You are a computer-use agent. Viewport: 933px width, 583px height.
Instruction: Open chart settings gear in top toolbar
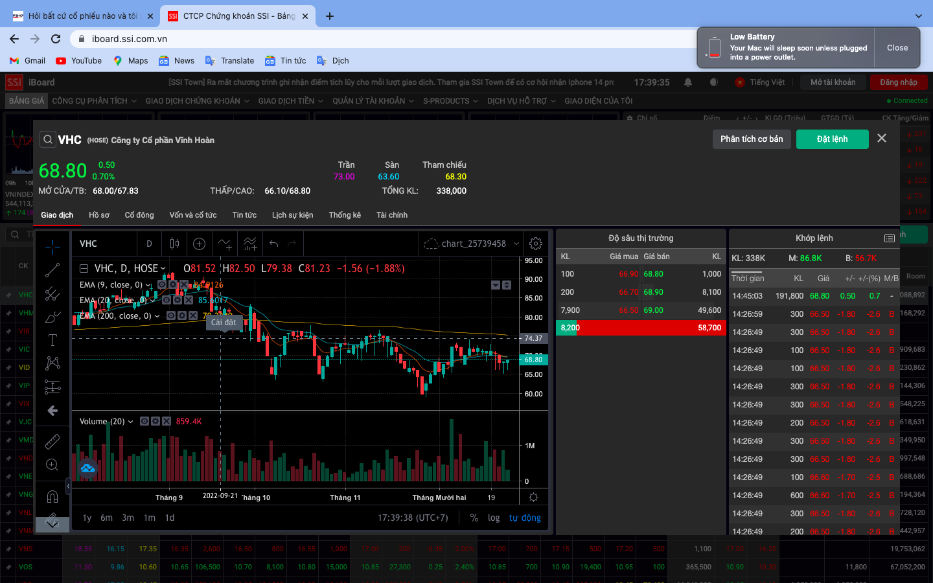click(536, 244)
